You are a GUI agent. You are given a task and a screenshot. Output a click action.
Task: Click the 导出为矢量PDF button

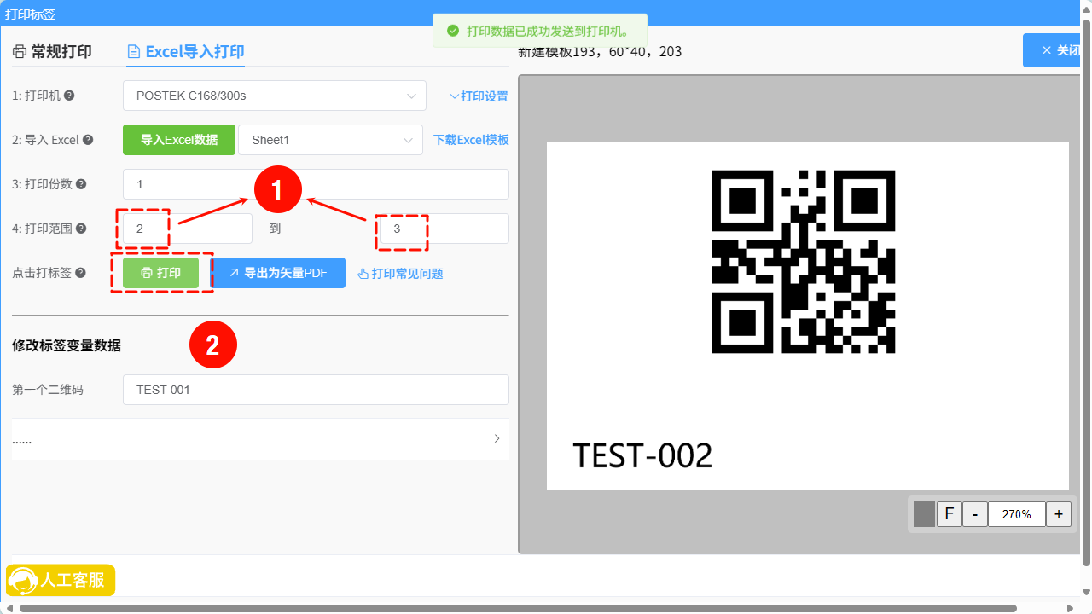[x=278, y=273]
